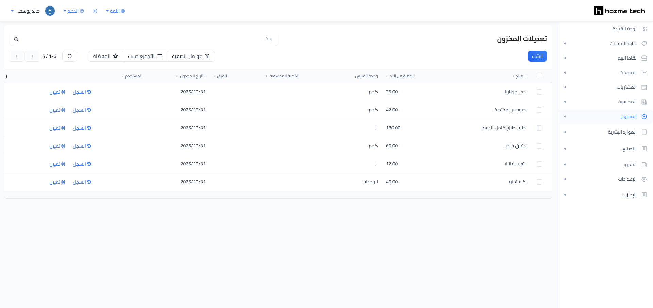Open التجميع حسب group-by dropdown
This screenshot has width=653, height=308.
click(x=145, y=56)
